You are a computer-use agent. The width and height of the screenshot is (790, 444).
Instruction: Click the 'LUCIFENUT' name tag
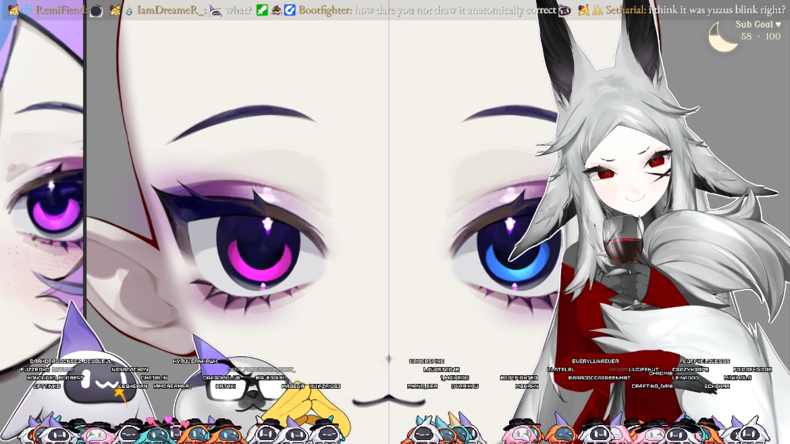coord(643,370)
